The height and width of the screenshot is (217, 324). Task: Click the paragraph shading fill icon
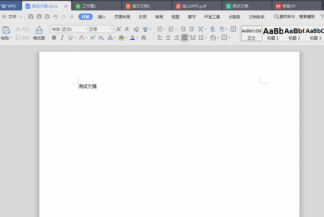pos(213,38)
